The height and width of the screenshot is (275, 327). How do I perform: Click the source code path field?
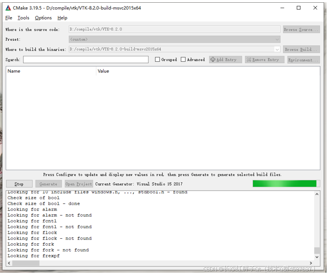click(174, 29)
